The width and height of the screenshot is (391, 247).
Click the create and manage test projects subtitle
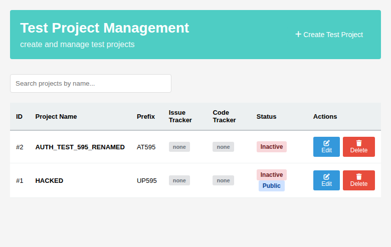77,45
